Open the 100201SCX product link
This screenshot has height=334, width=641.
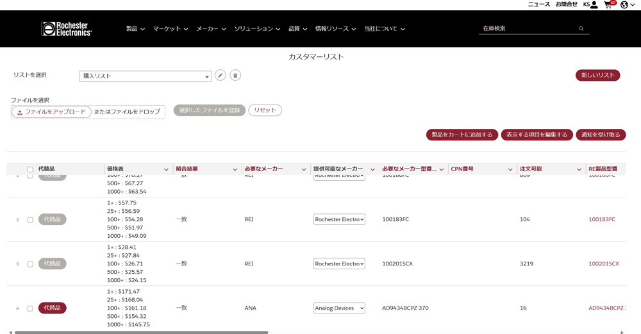click(x=604, y=263)
